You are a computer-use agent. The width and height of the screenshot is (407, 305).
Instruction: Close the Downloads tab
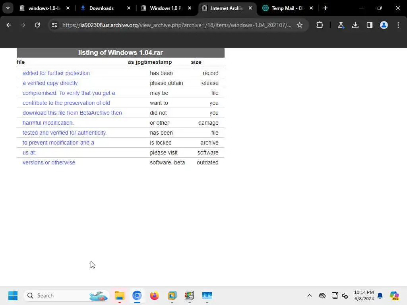(129, 8)
